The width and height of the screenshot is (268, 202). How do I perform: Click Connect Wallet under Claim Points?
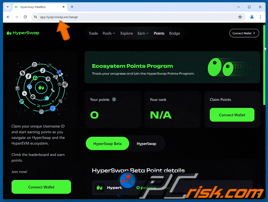(x=232, y=115)
